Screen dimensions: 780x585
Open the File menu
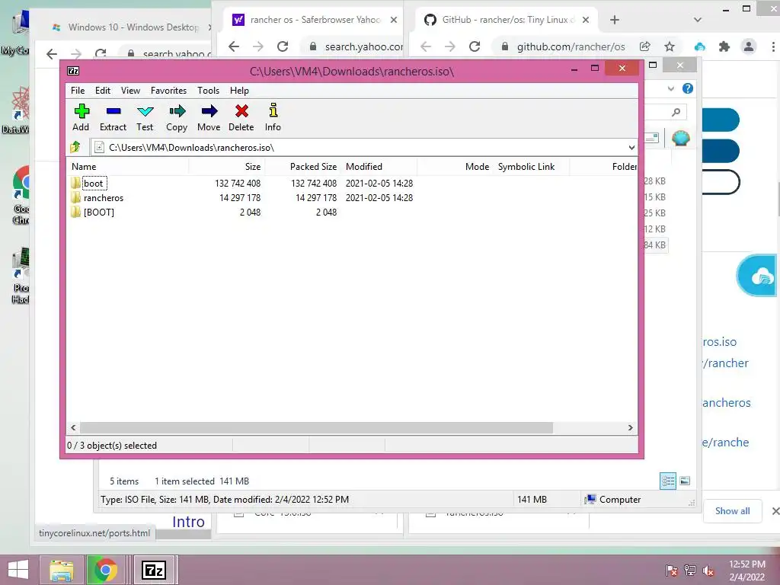[x=78, y=91]
